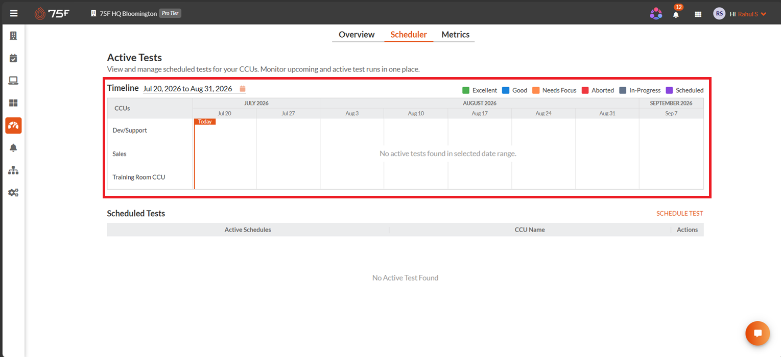Viewport: 781px width, 357px height.
Task: Click the 75F logo
Action: pos(52,14)
